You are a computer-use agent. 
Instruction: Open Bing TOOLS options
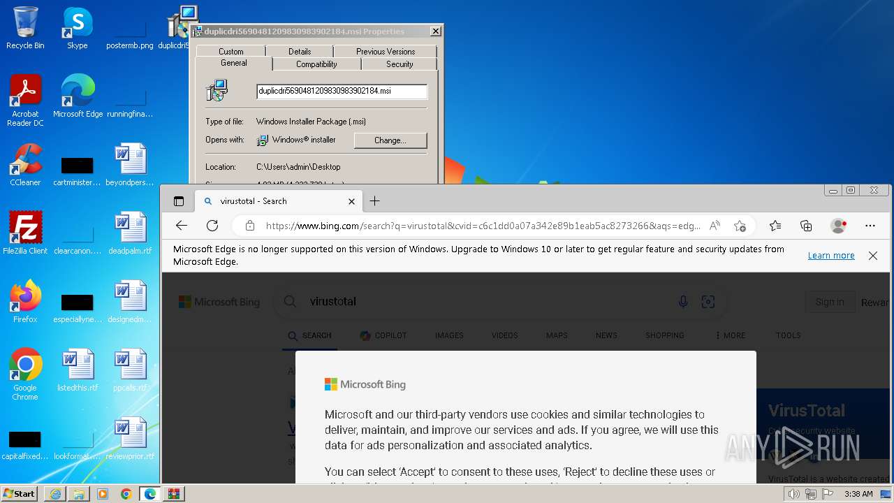pos(788,335)
